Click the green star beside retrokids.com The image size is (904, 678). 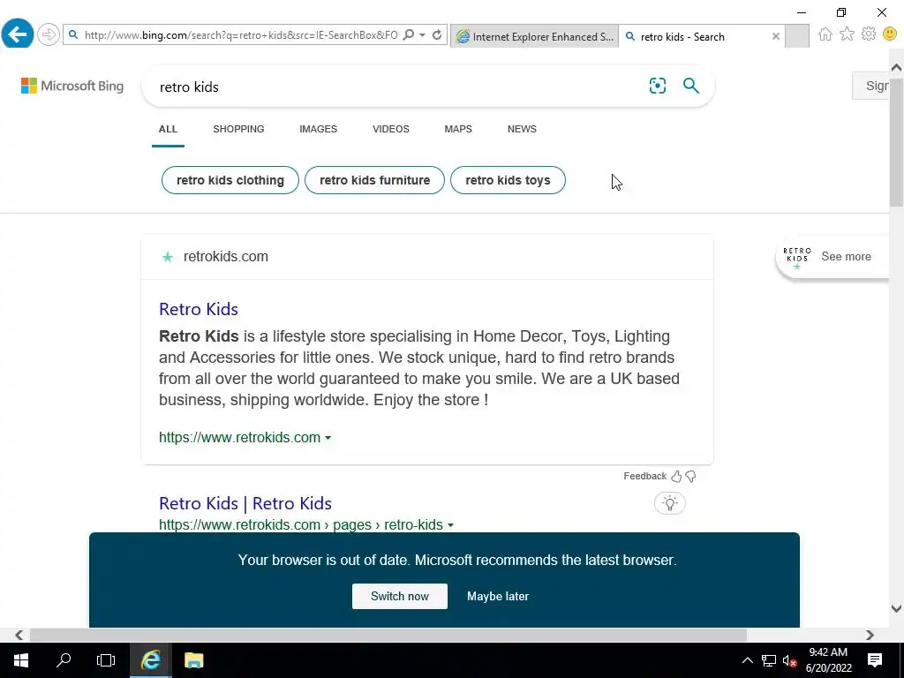click(x=167, y=257)
